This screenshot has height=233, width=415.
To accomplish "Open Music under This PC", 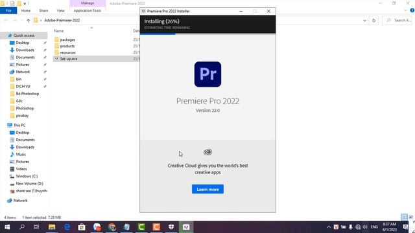I will [x=21, y=154].
